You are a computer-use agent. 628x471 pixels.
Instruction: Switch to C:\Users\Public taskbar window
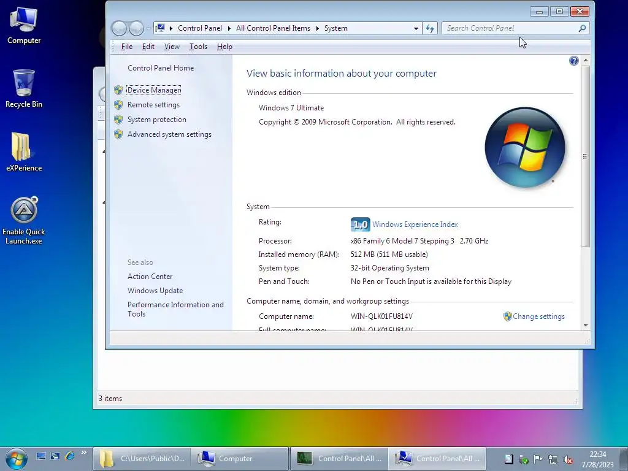pyautogui.click(x=142, y=459)
